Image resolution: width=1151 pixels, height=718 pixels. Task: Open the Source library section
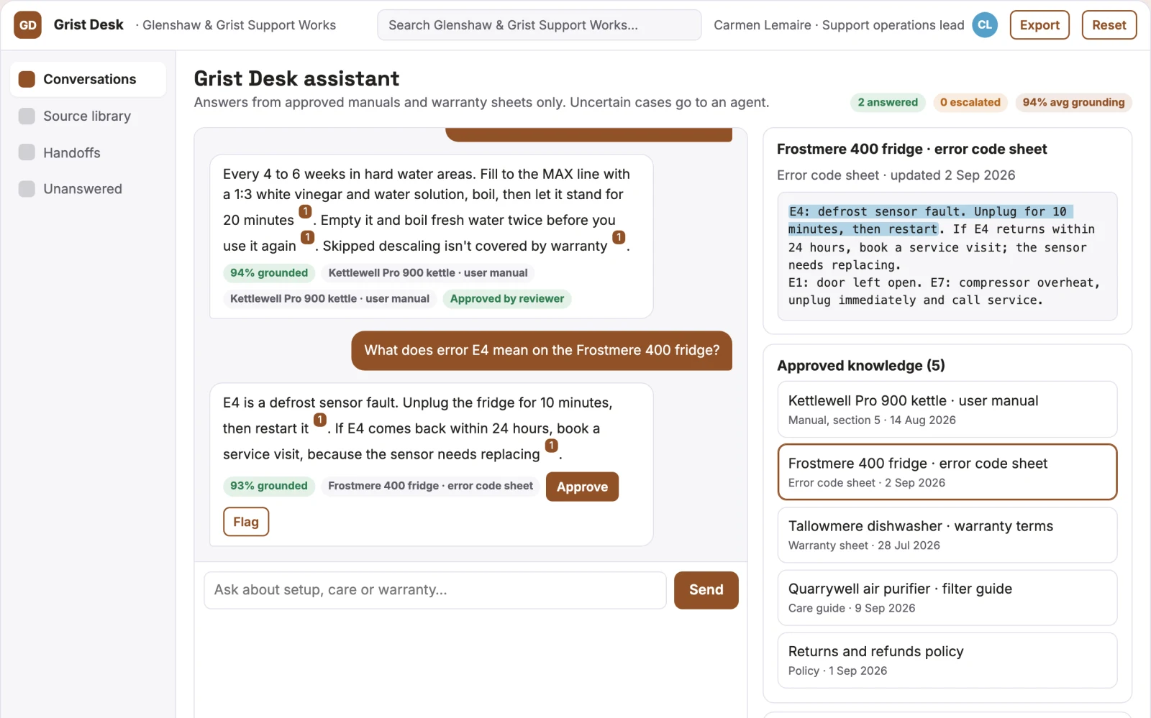pyautogui.click(x=88, y=116)
